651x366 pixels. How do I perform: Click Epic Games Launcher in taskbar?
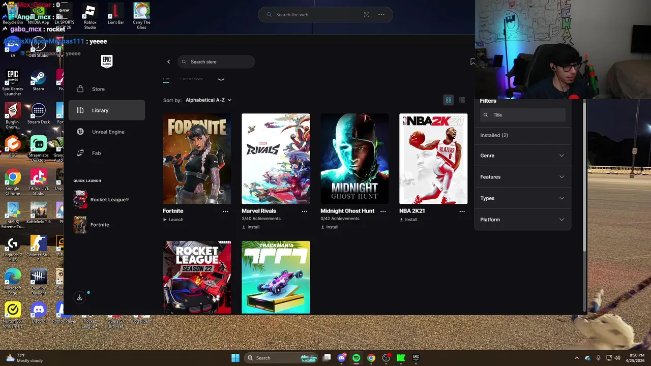coord(416,358)
